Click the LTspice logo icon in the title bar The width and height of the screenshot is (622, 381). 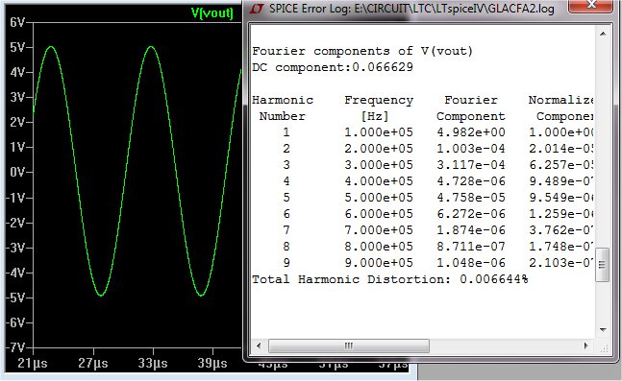tap(257, 9)
